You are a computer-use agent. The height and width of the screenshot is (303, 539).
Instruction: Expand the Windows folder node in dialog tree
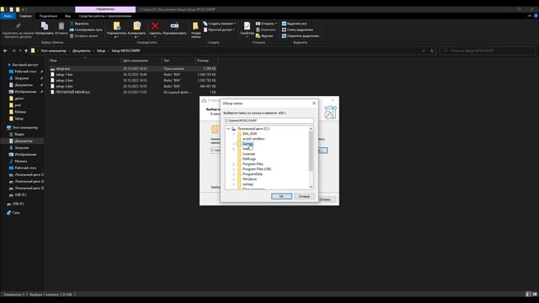[234, 179]
